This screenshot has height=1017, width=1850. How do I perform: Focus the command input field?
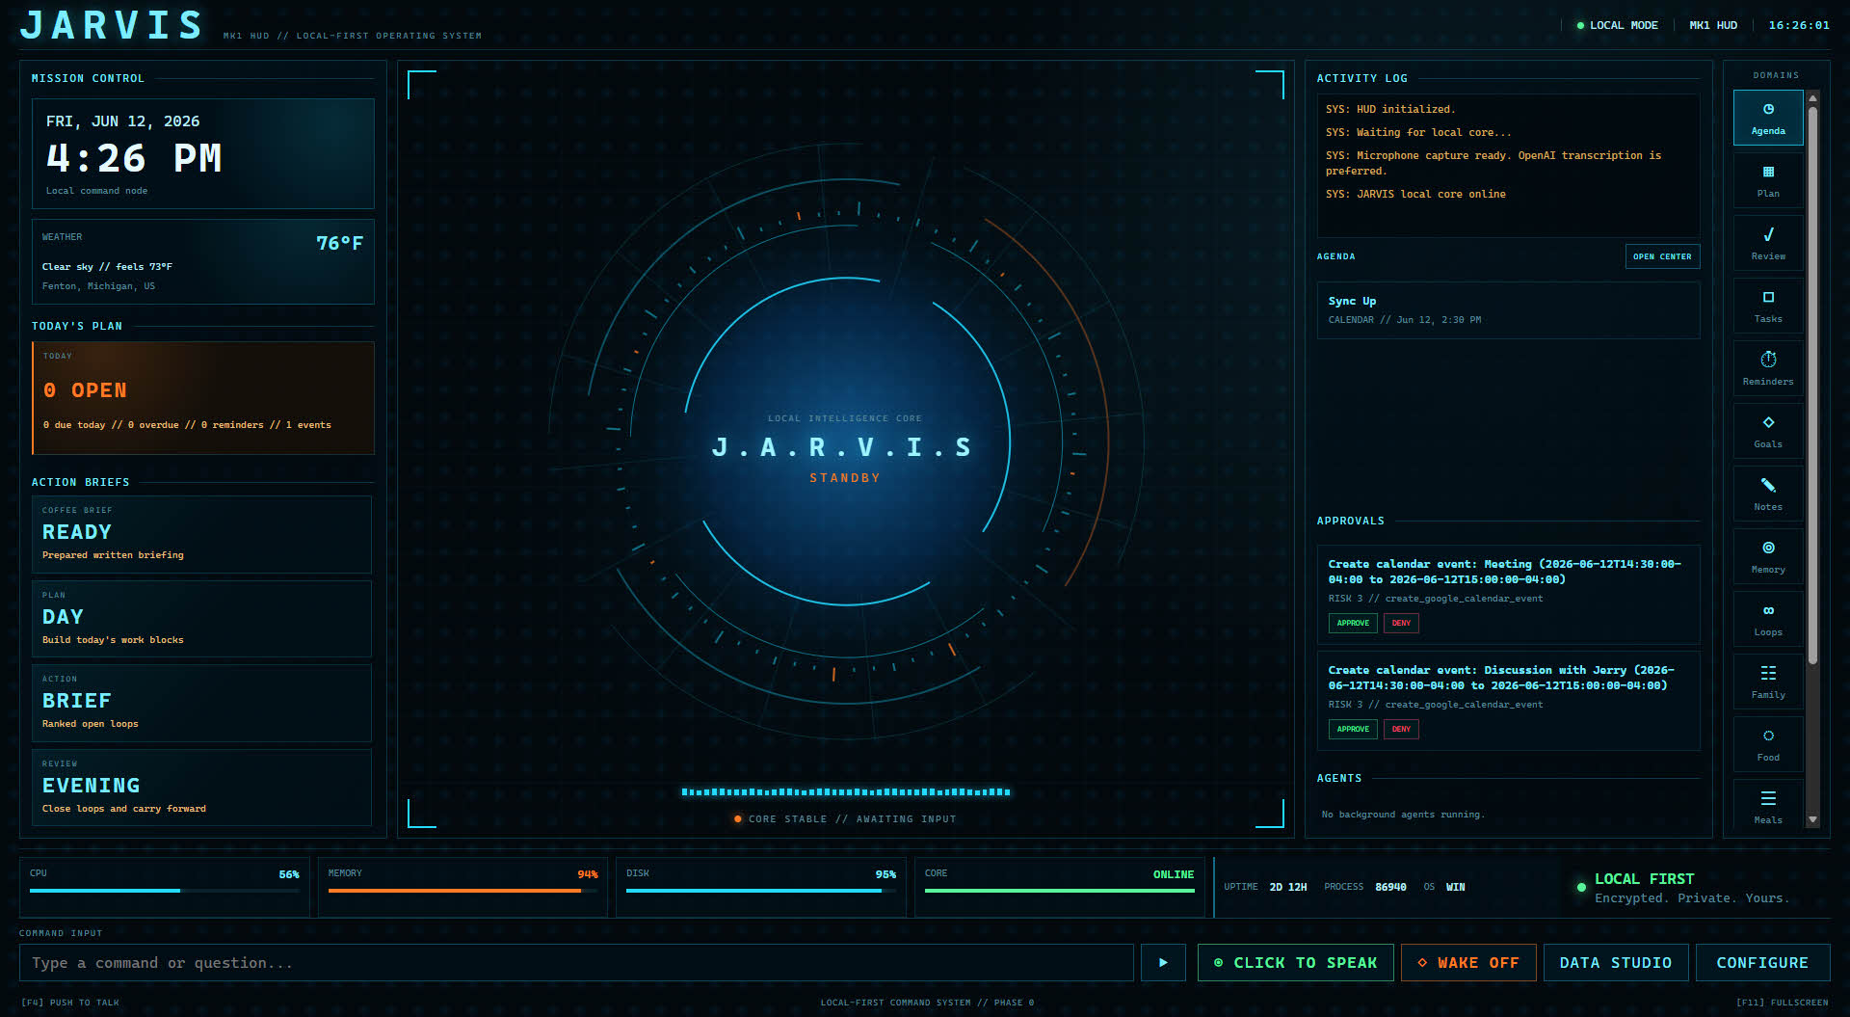pyautogui.click(x=576, y=962)
